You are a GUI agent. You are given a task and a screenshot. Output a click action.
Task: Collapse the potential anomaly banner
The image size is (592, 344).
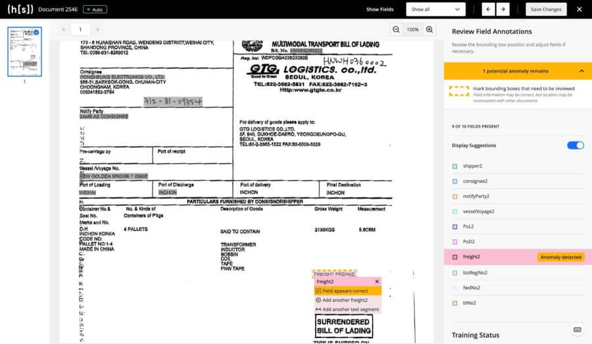tap(581, 71)
